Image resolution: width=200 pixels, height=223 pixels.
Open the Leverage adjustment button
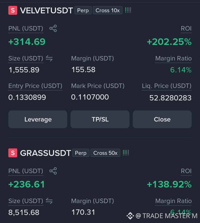click(38, 119)
